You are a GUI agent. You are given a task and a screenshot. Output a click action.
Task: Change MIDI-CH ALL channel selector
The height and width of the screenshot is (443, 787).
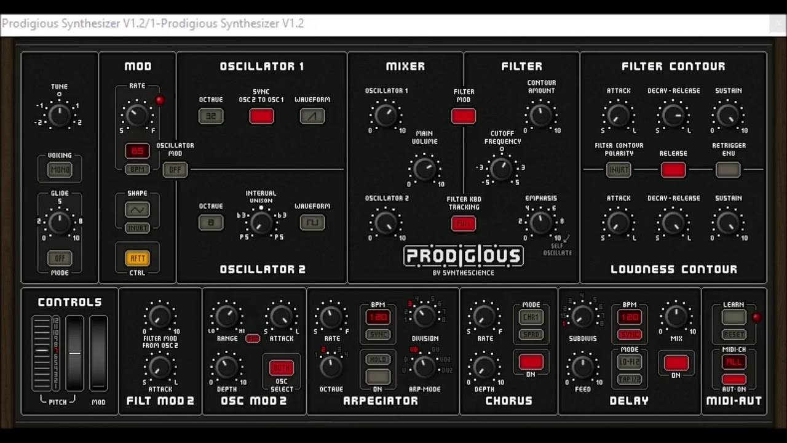(734, 362)
